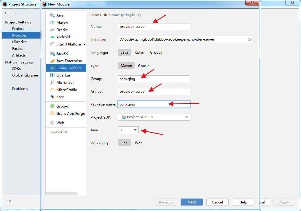Click module list horizontal scrollbar
301x211 pixels.
[x=61, y=194]
